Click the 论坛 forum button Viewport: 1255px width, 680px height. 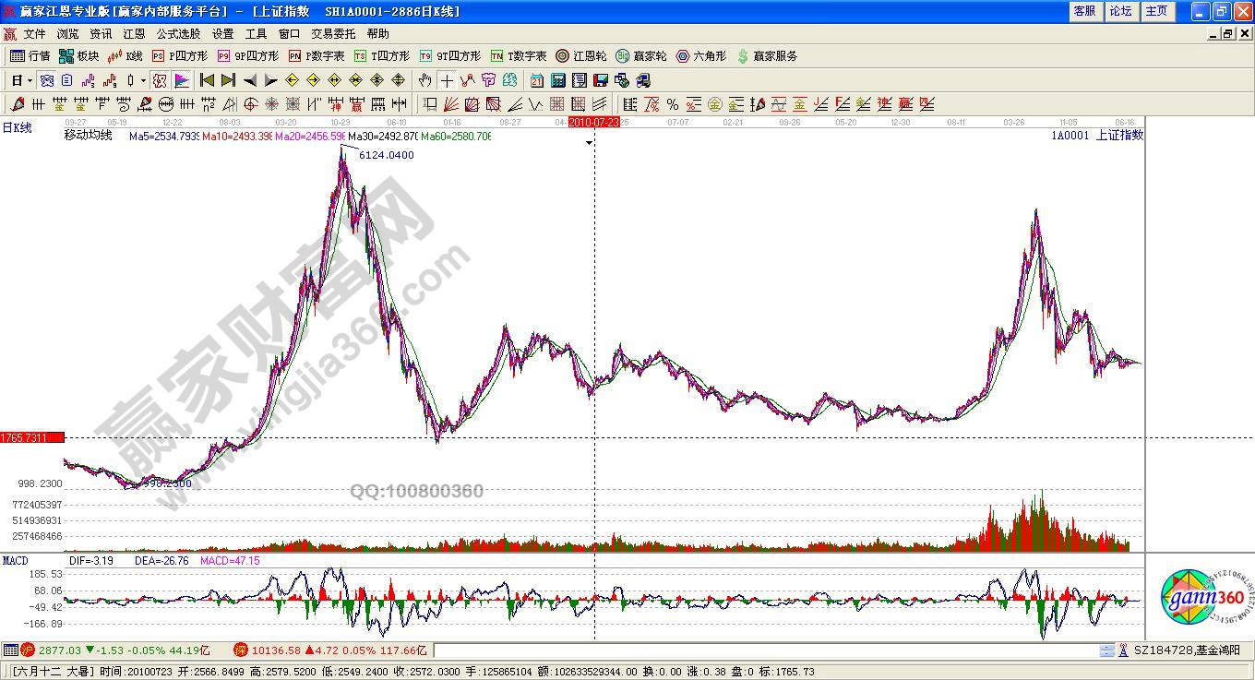pos(1120,11)
